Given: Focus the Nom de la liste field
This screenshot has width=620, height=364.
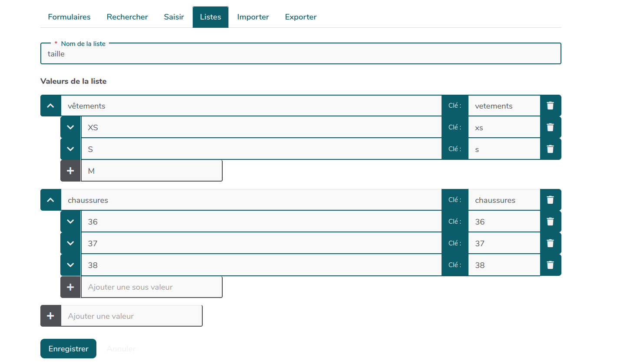Looking at the screenshot, I should tap(300, 54).
